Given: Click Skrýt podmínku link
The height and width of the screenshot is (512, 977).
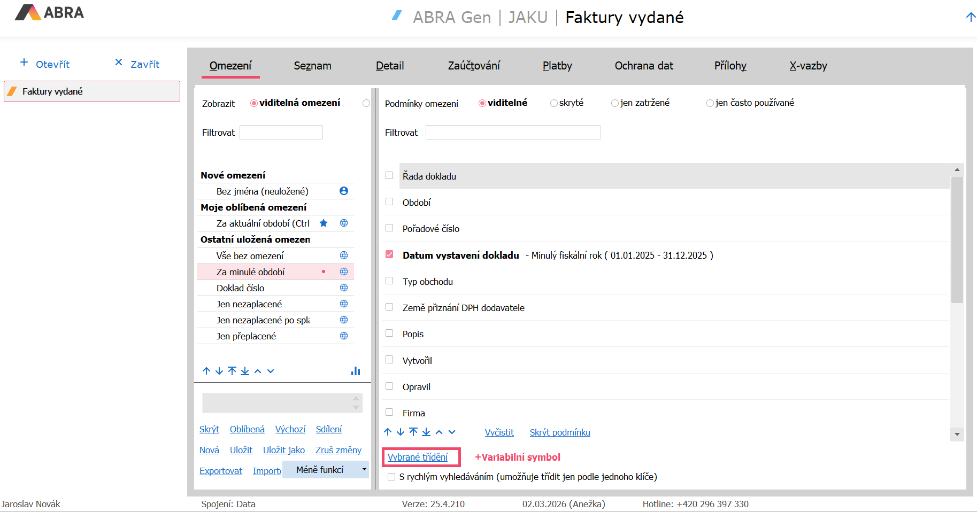Looking at the screenshot, I should pyautogui.click(x=560, y=432).
